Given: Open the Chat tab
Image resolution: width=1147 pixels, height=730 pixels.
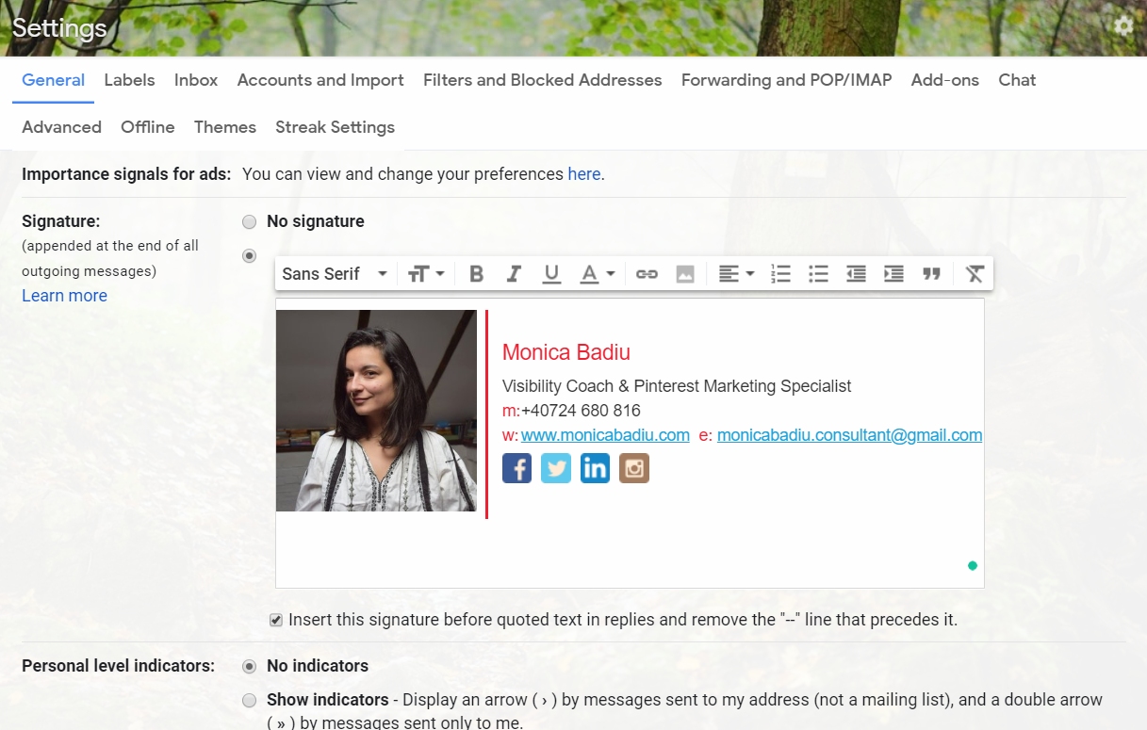Looking at the screenshot, I should [1017, 80].
